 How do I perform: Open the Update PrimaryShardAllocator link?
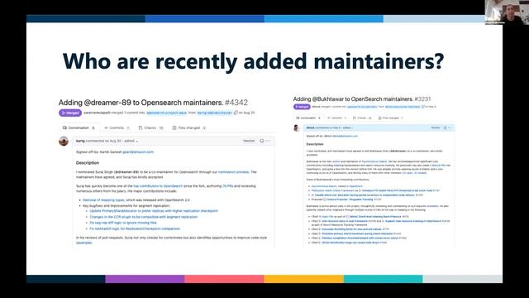pos(154,211)
